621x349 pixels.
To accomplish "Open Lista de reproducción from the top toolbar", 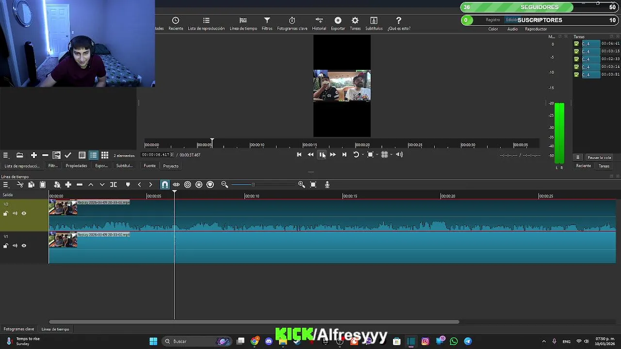I will click(x=206, y=23).
